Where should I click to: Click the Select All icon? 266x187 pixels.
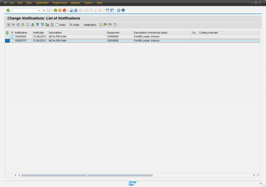23,25
